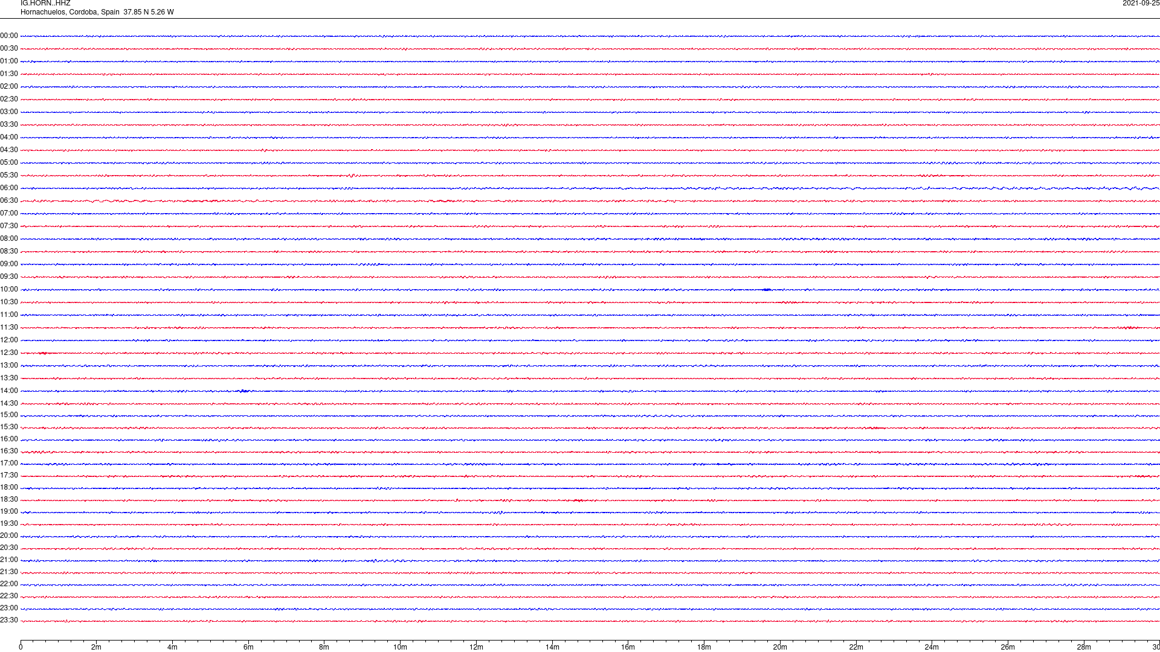Select the 01:30 time row label

point(9,74)
